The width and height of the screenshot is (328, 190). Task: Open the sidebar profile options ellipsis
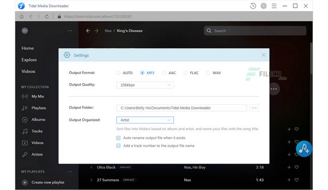coord(70,31)
